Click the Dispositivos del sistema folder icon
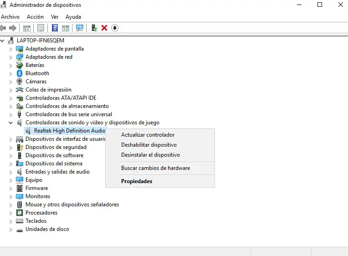Image resolution: width=348 pixels, height=256 pixels. click(x=20, y=164)
